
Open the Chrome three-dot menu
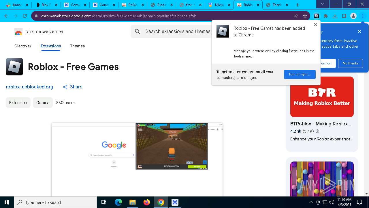[x=363, y=16]
